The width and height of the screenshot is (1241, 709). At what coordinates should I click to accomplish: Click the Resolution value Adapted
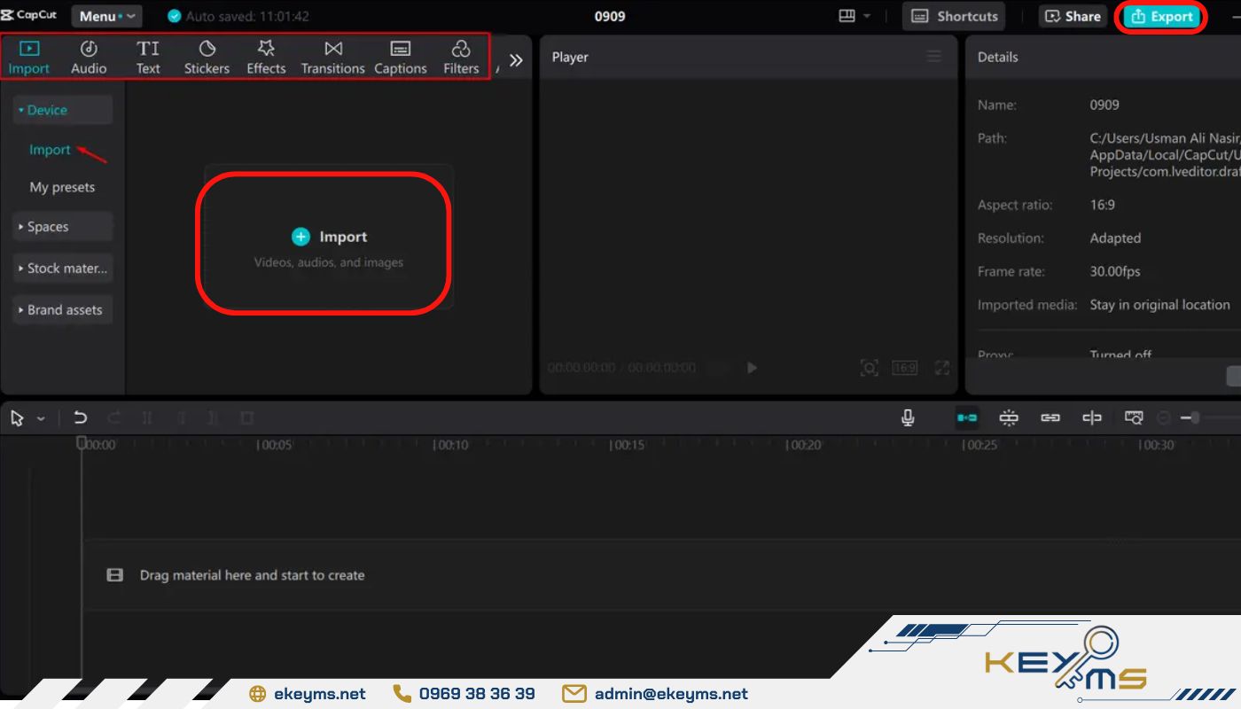1115,238
